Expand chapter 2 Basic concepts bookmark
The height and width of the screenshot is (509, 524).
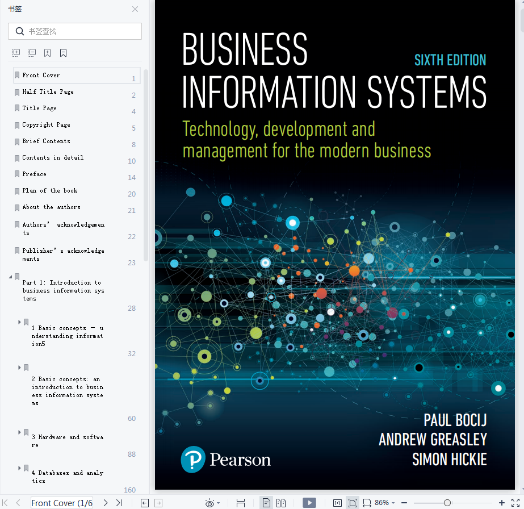19,368
